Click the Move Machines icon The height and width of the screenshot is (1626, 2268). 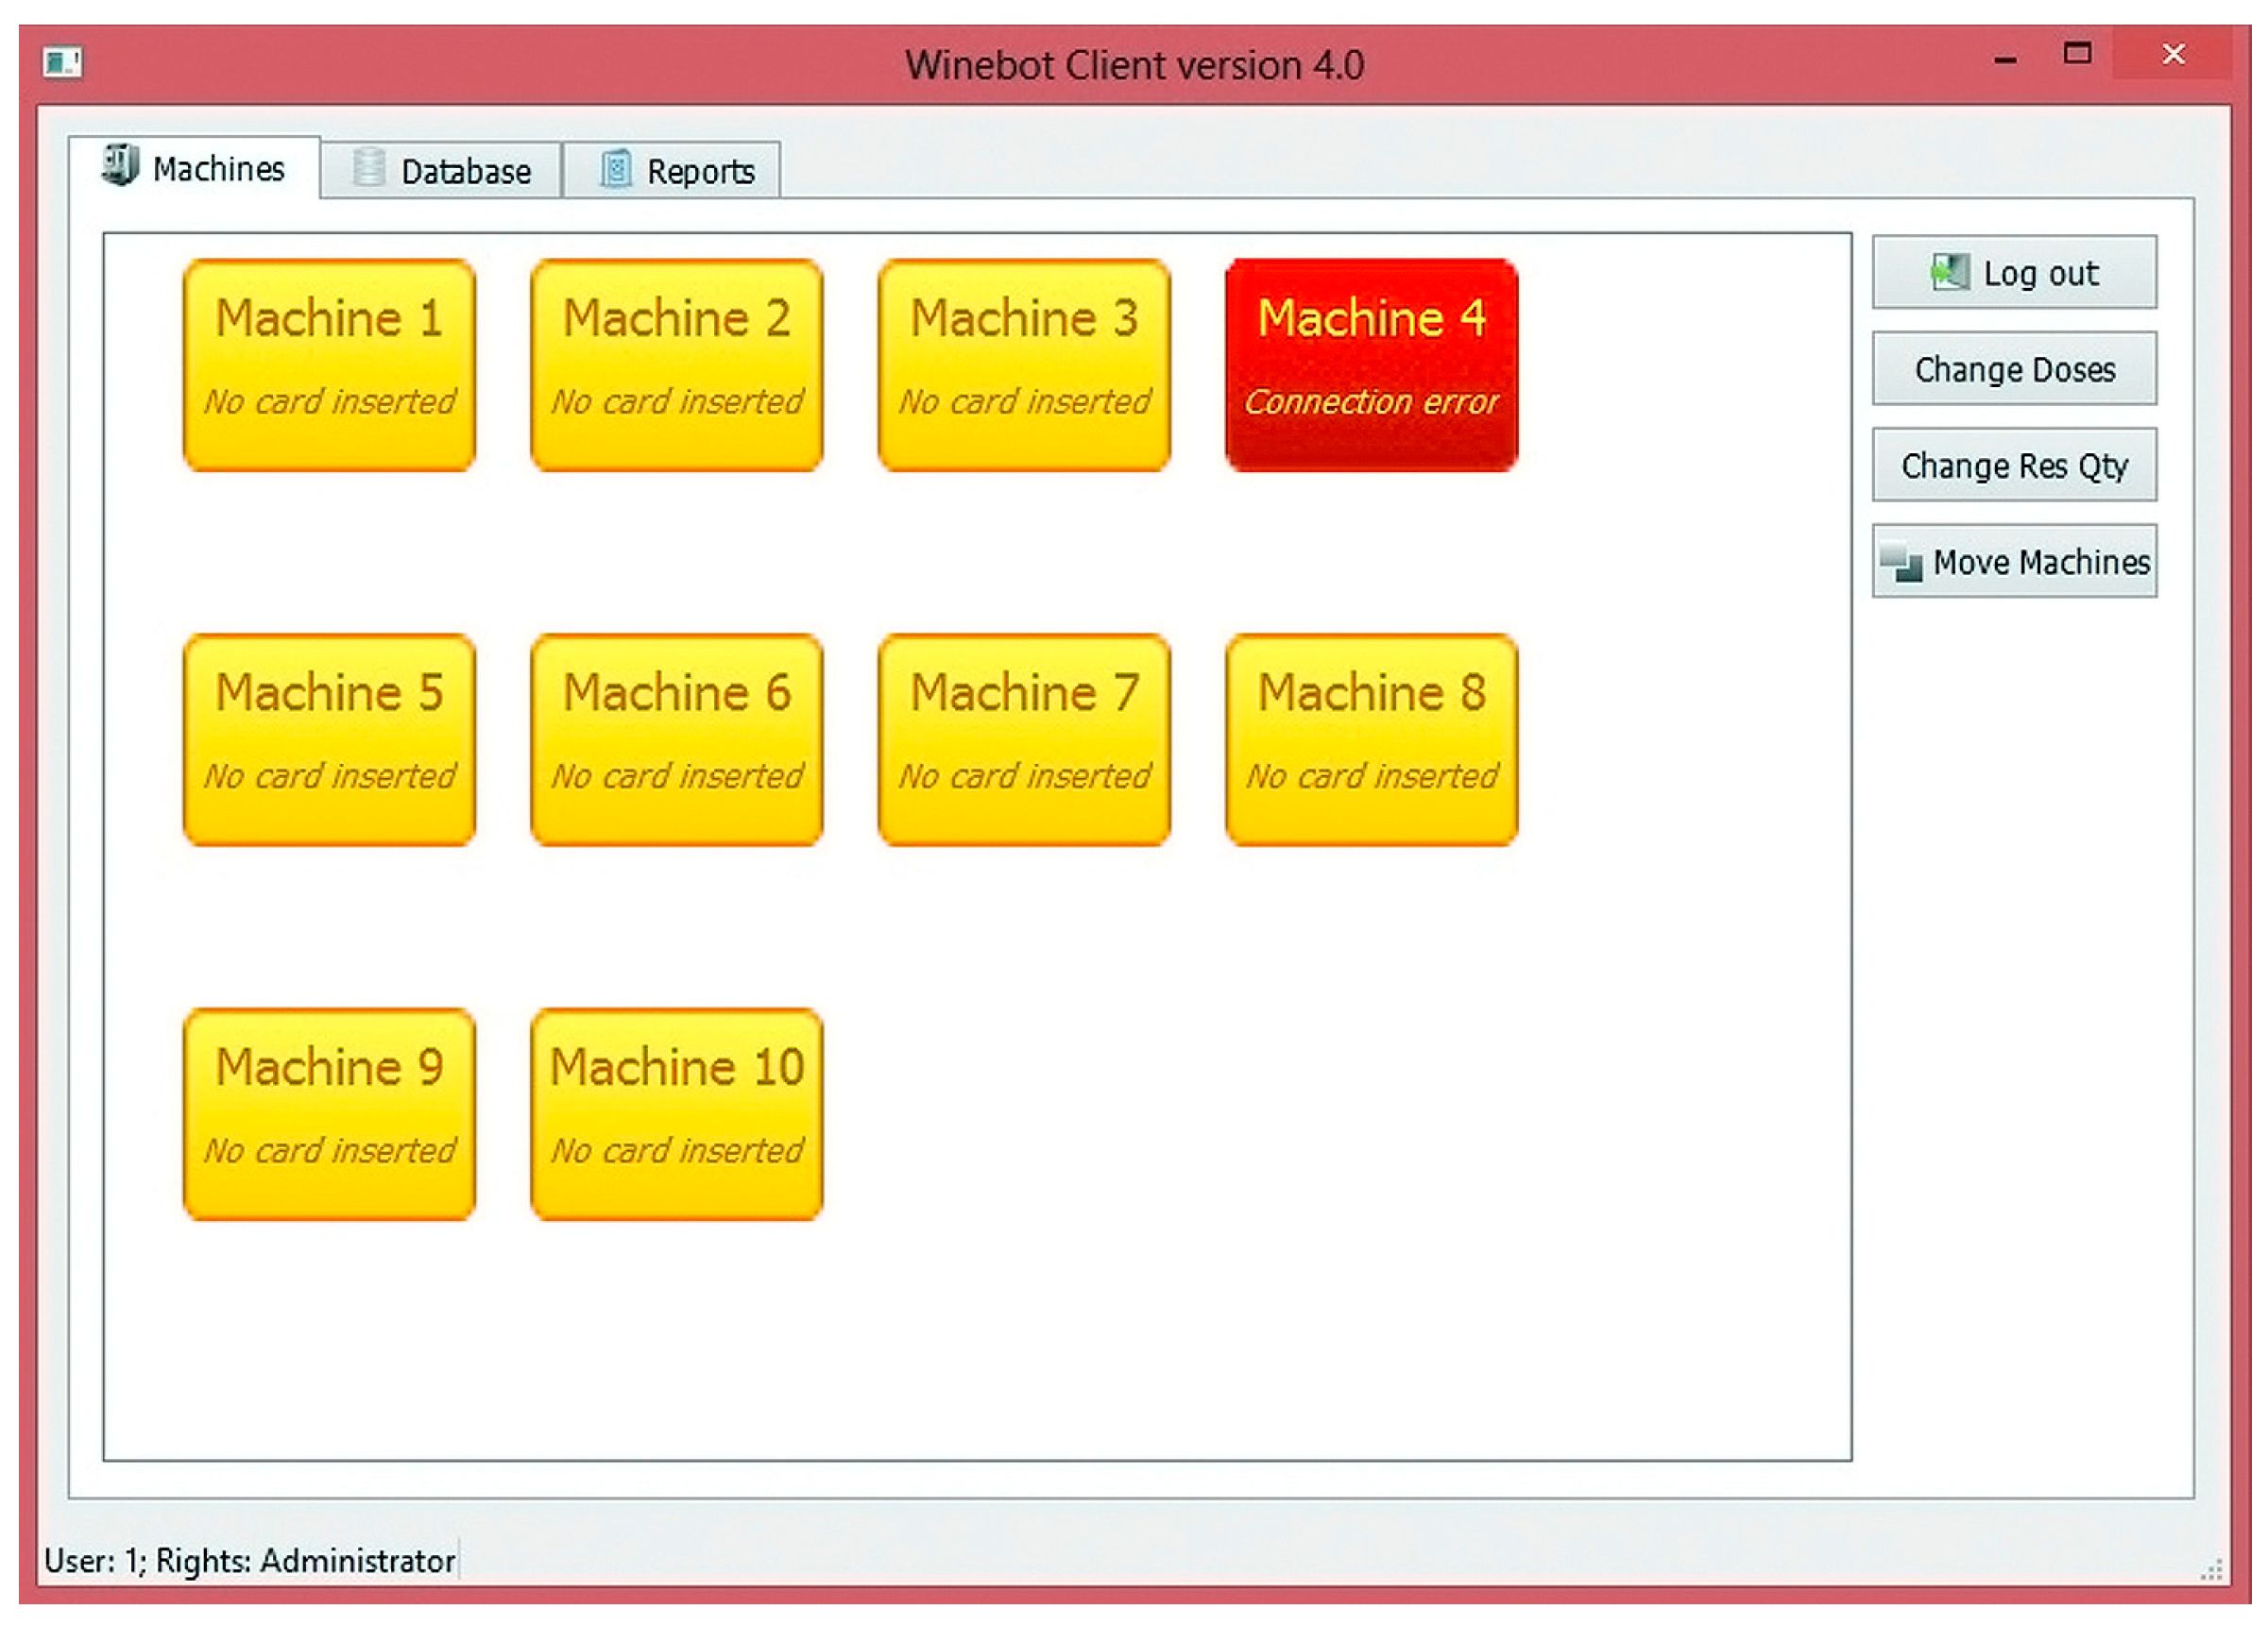pos(1901,562)
